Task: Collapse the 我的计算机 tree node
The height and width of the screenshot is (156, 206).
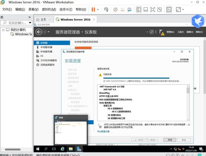Action: [3, 30]
